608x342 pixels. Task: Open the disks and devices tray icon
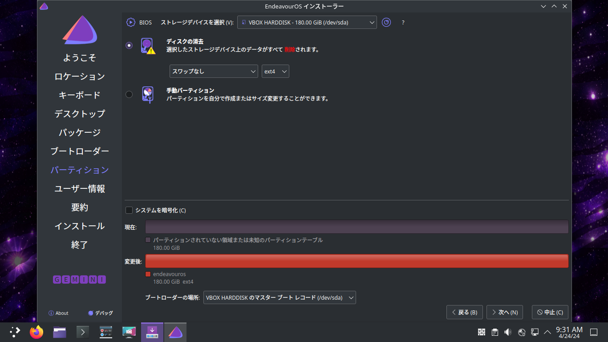pyautogui.click(x=522, y=332)
